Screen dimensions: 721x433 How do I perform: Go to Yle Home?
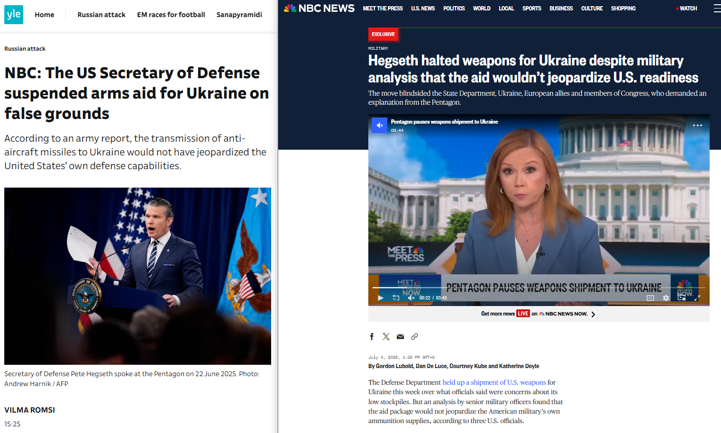click(x=45, y=15)
